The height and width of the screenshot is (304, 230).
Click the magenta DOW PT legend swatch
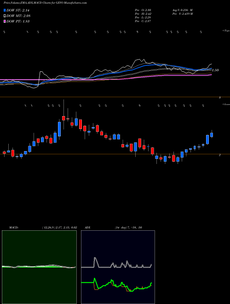click(x=5, y=21)
